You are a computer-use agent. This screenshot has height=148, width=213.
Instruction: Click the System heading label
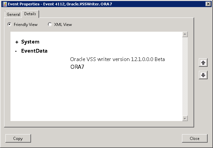tap(30, 42)
